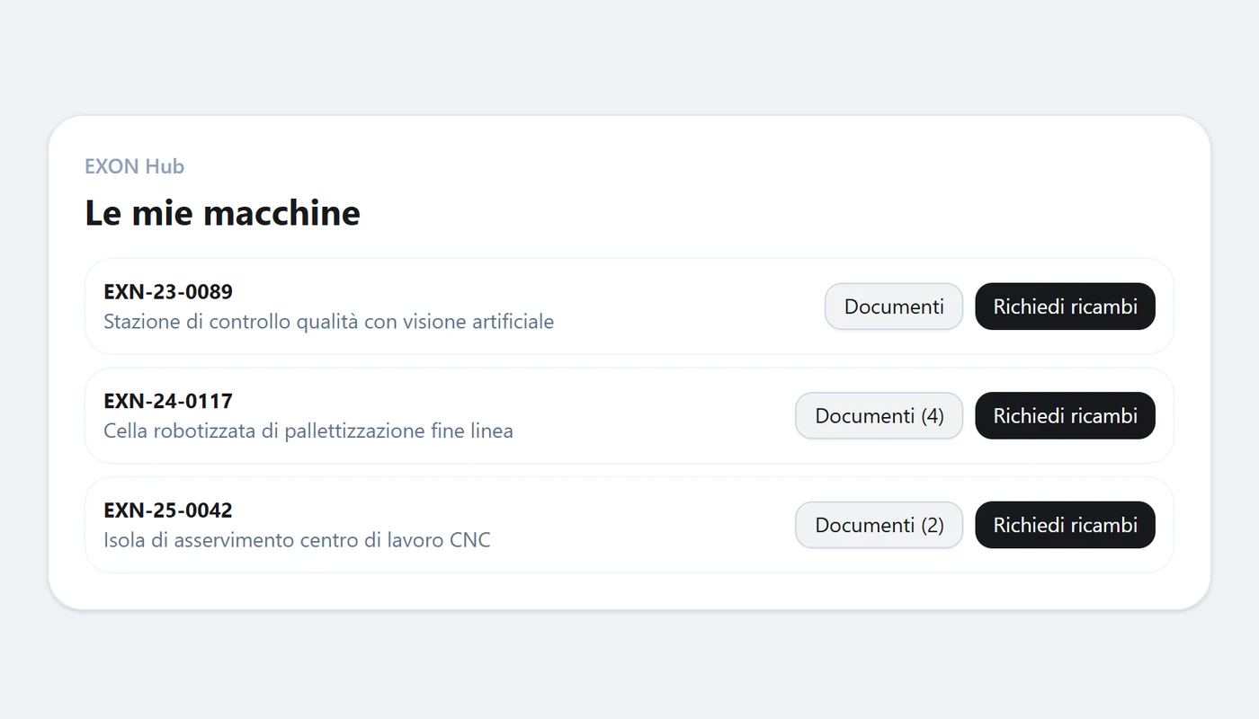Click Richiedi ricambi in EXN-24-0117 row
Viewport: 1259px width, 719px height.
pyautogui.click(x=1065, y=416)
